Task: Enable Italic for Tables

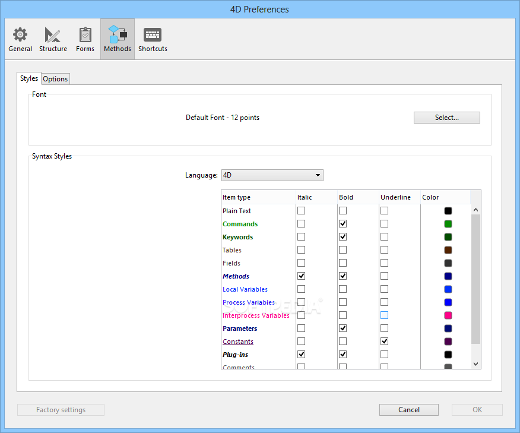Action: point(301,250)
